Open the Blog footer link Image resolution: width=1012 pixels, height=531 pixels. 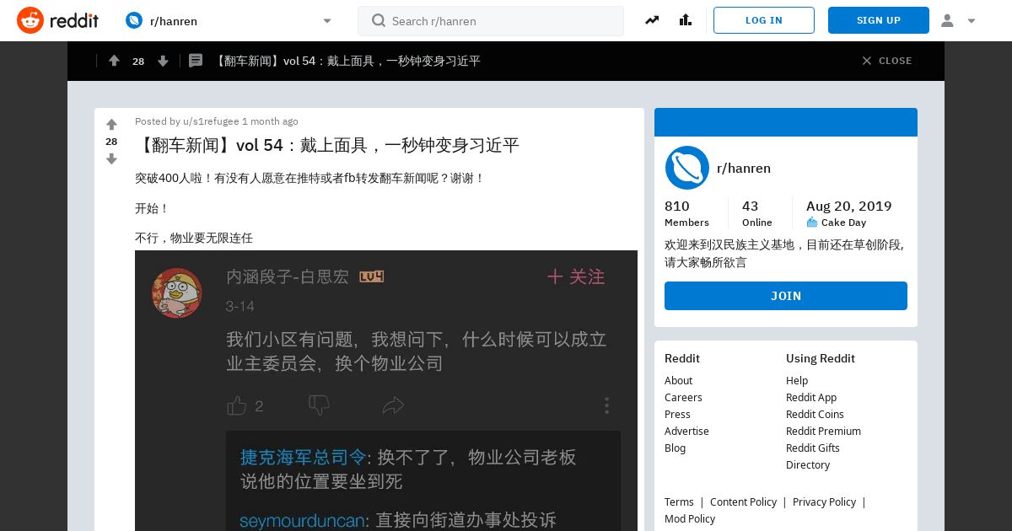[x=675, y=448]
